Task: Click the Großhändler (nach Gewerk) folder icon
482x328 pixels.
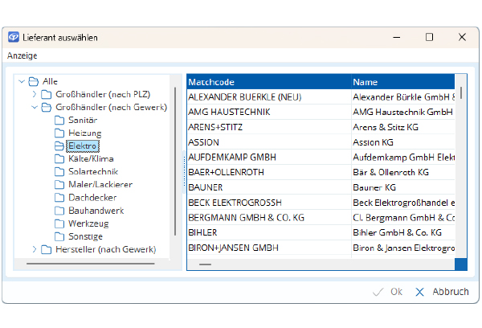Action: point(47,107)
